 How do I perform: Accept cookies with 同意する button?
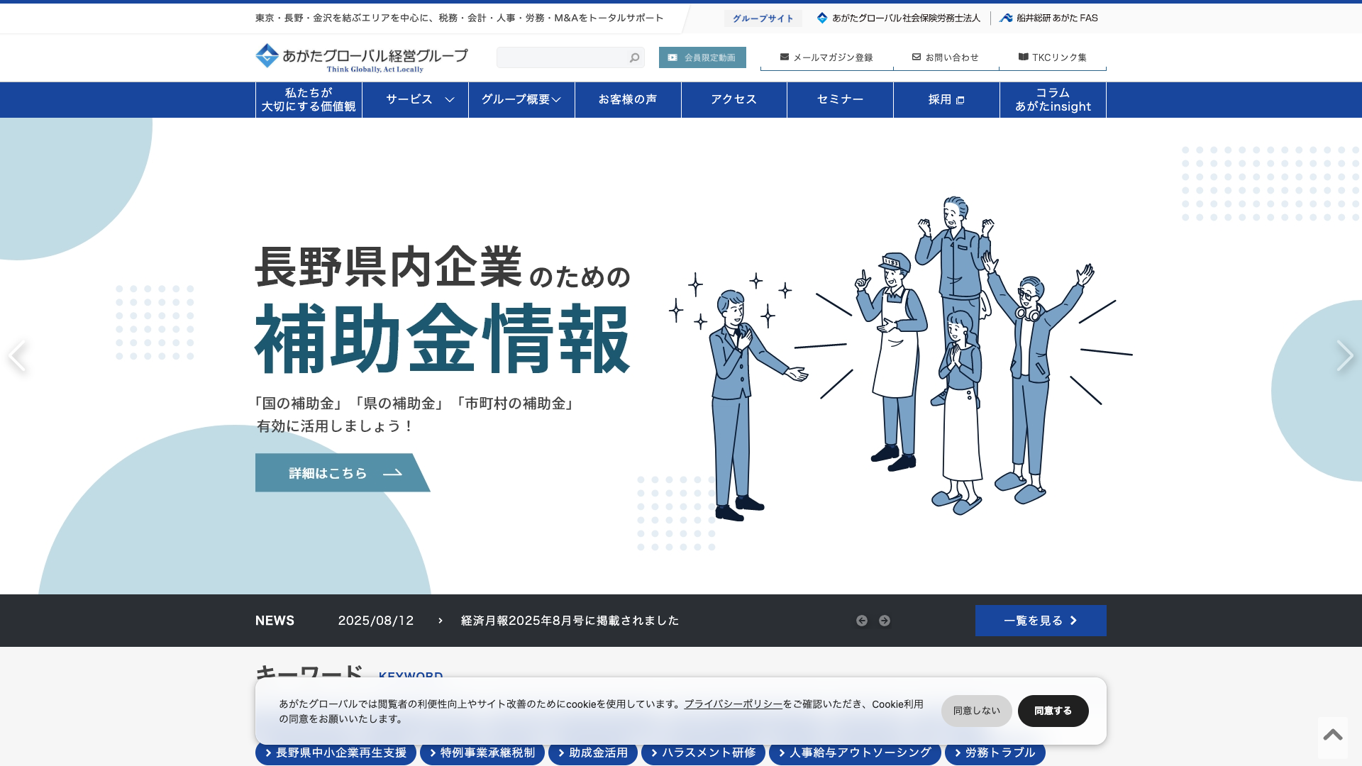click(x=1053, y=711)
